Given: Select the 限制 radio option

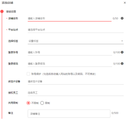Looking at the screenshot, I should click(42, 103).
